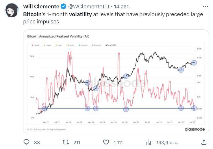Viewport: 213px width, 149px height.
Task: Open Will Clemente's profile avatar
Action: 12,10
